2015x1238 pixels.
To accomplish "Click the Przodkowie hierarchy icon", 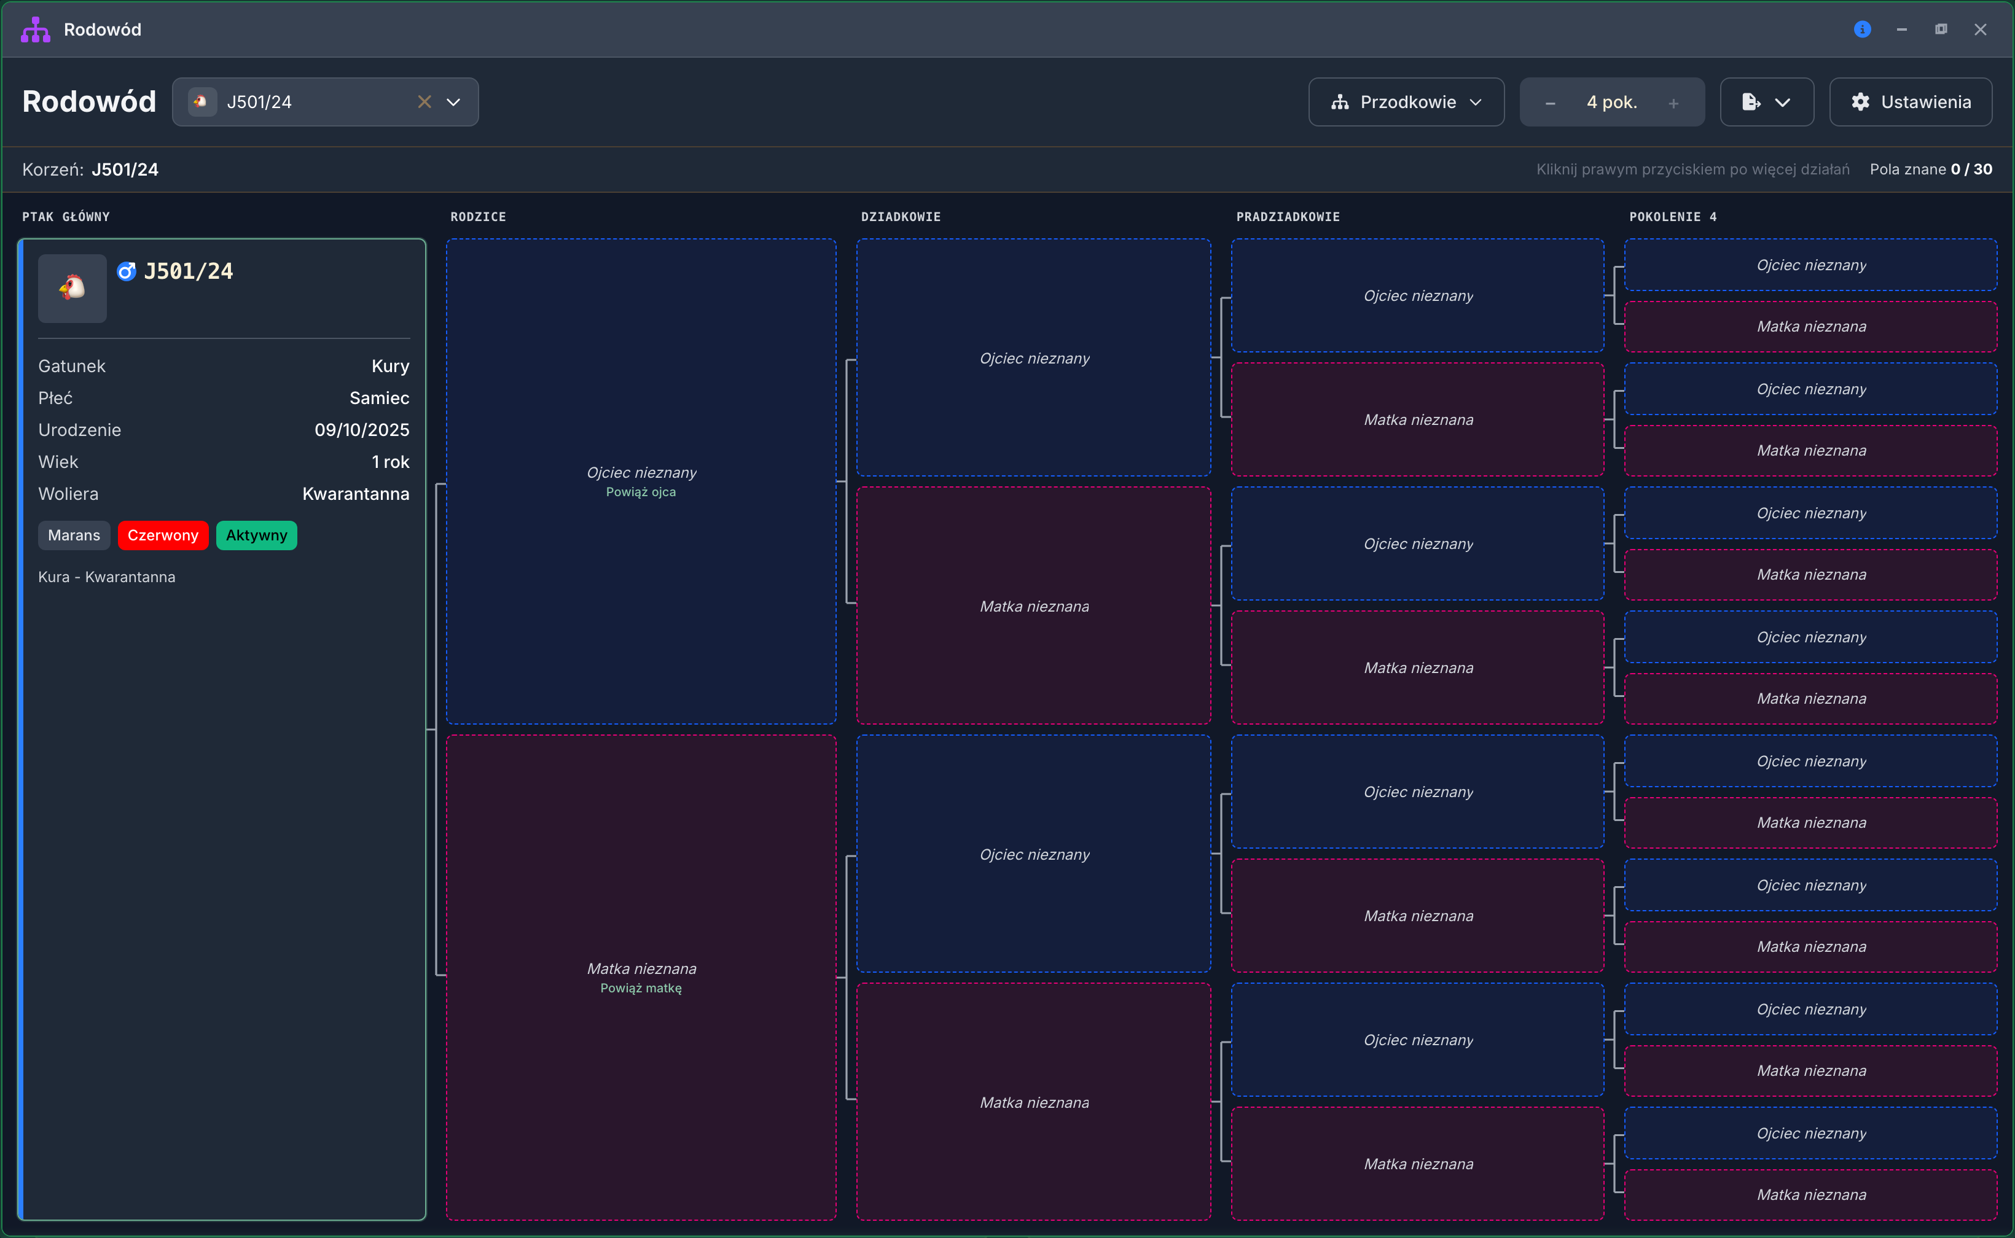I will (1340, 103).
